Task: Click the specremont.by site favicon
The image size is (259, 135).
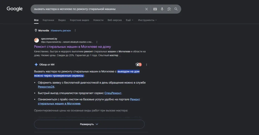Action: (36, 40)
